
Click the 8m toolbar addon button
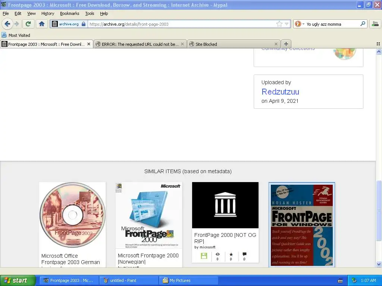[x=375, y=24]
